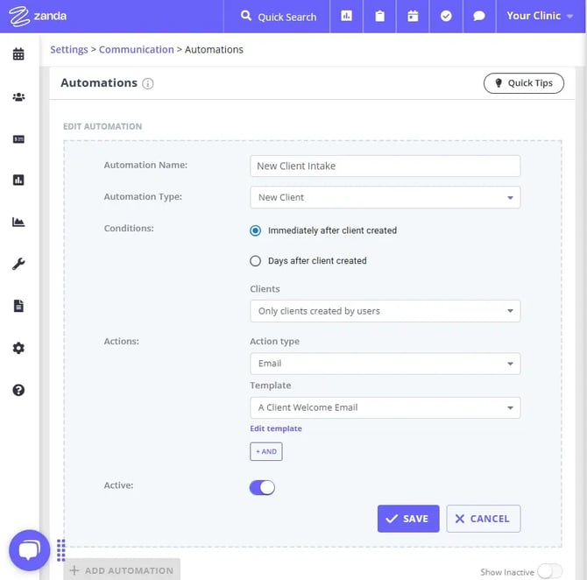This screenshot has height=580, width=587.
Task: Click info icon next to Automations heading
Action: pos(148,84)
